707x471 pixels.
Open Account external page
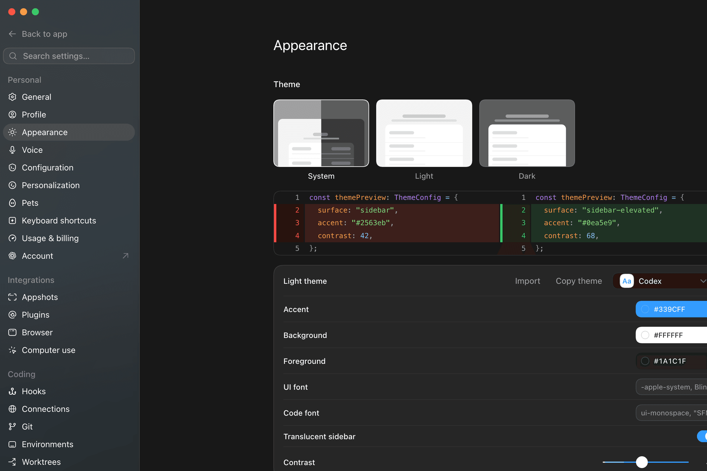click(69, 256)
